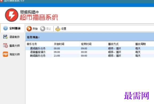The image size is (154, 104).
Task: Click the 播放周期 column header
Action: click(x=144, y=44)
